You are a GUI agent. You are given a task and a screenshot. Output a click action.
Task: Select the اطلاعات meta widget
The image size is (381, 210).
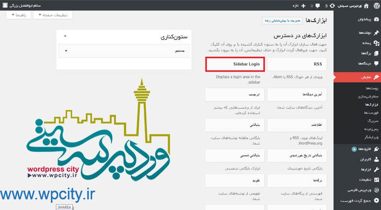[297, 125]
